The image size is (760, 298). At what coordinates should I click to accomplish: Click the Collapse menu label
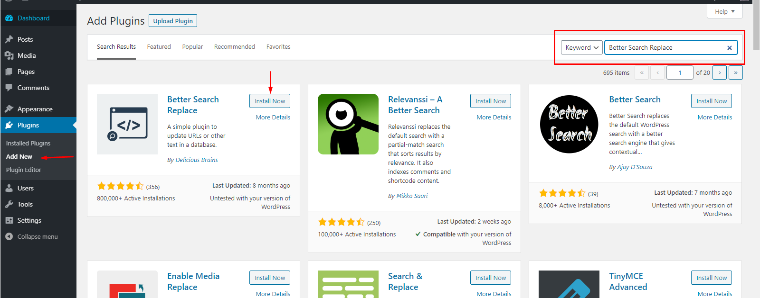tap(38, 236)
